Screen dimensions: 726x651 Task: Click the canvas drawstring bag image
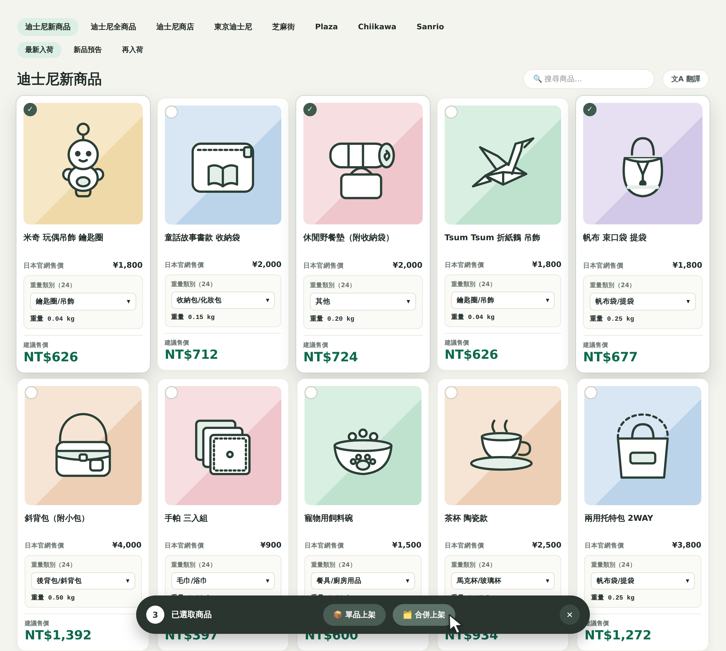click(642, 164)
